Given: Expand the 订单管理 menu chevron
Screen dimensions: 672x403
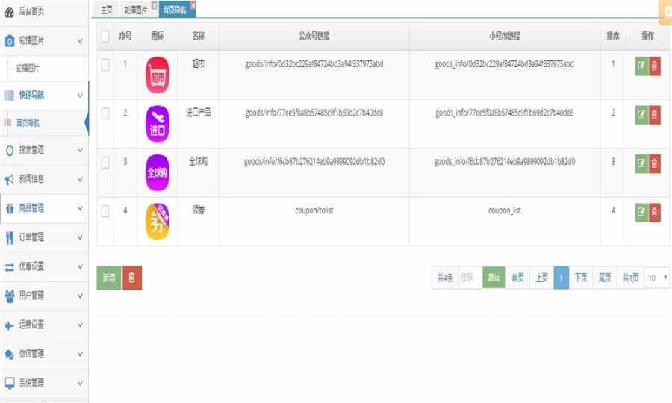Looking at the screenshot, I should coord(80,237).
